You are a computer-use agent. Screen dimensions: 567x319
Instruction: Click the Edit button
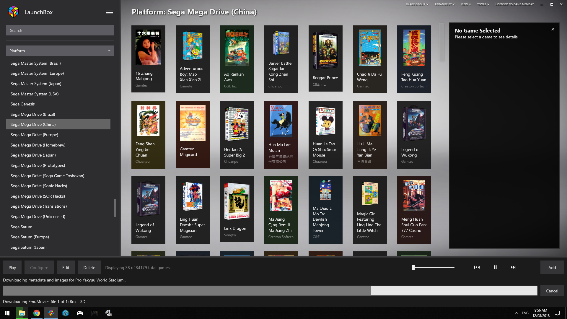[x=66, y=268]
